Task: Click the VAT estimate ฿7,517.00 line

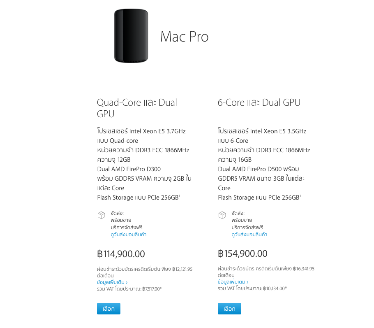Action: (129, 289)
